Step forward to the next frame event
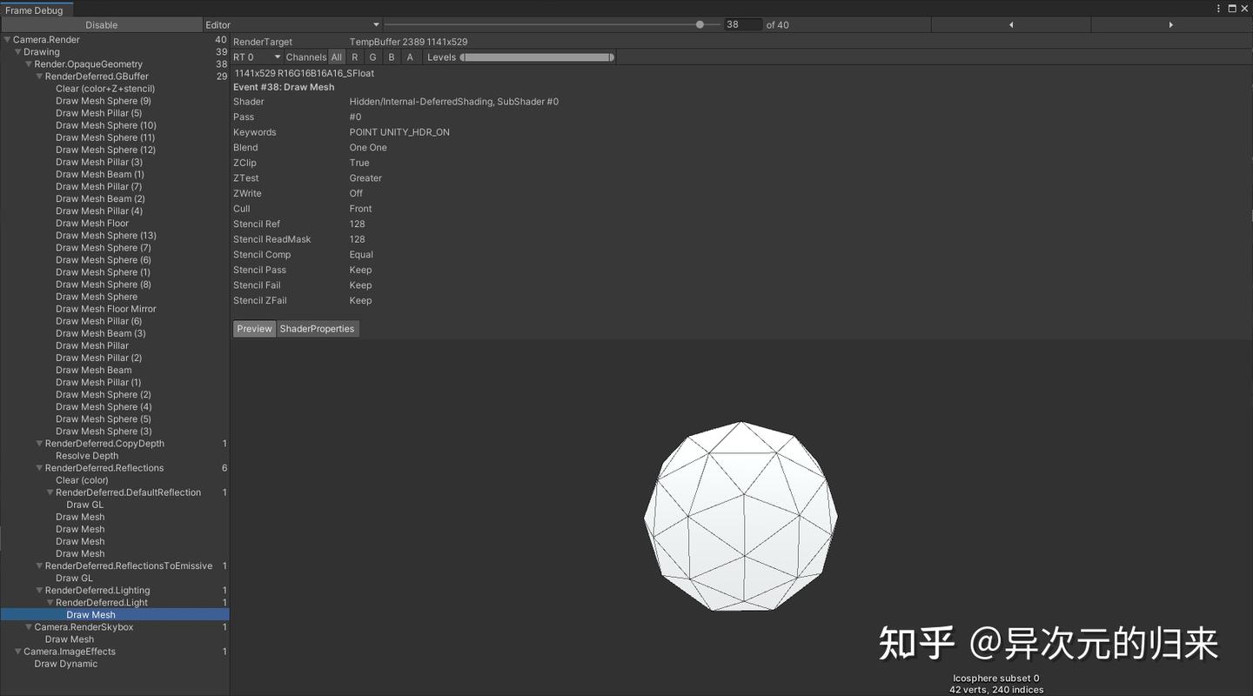Image resolution: width=1253 pixels, height=696 pixels. click(1171, 24)
